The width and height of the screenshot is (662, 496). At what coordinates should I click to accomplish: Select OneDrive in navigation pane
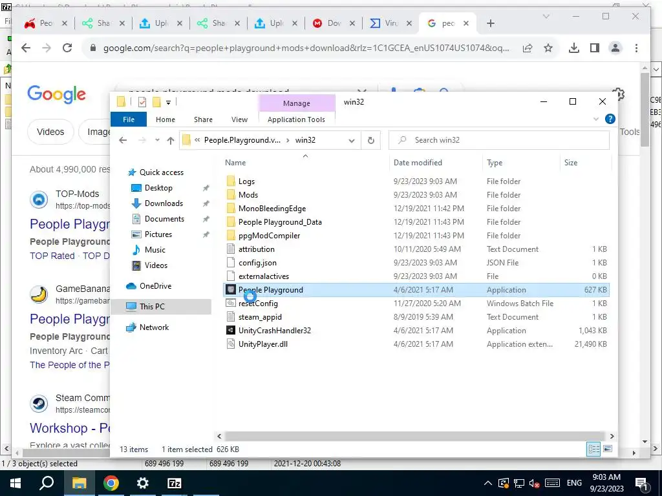155,286
